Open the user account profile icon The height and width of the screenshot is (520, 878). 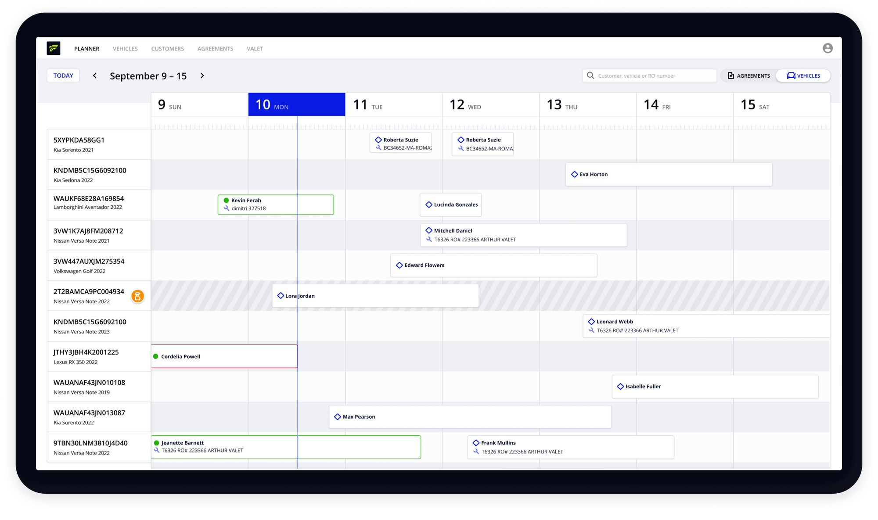tap(827, 48)
